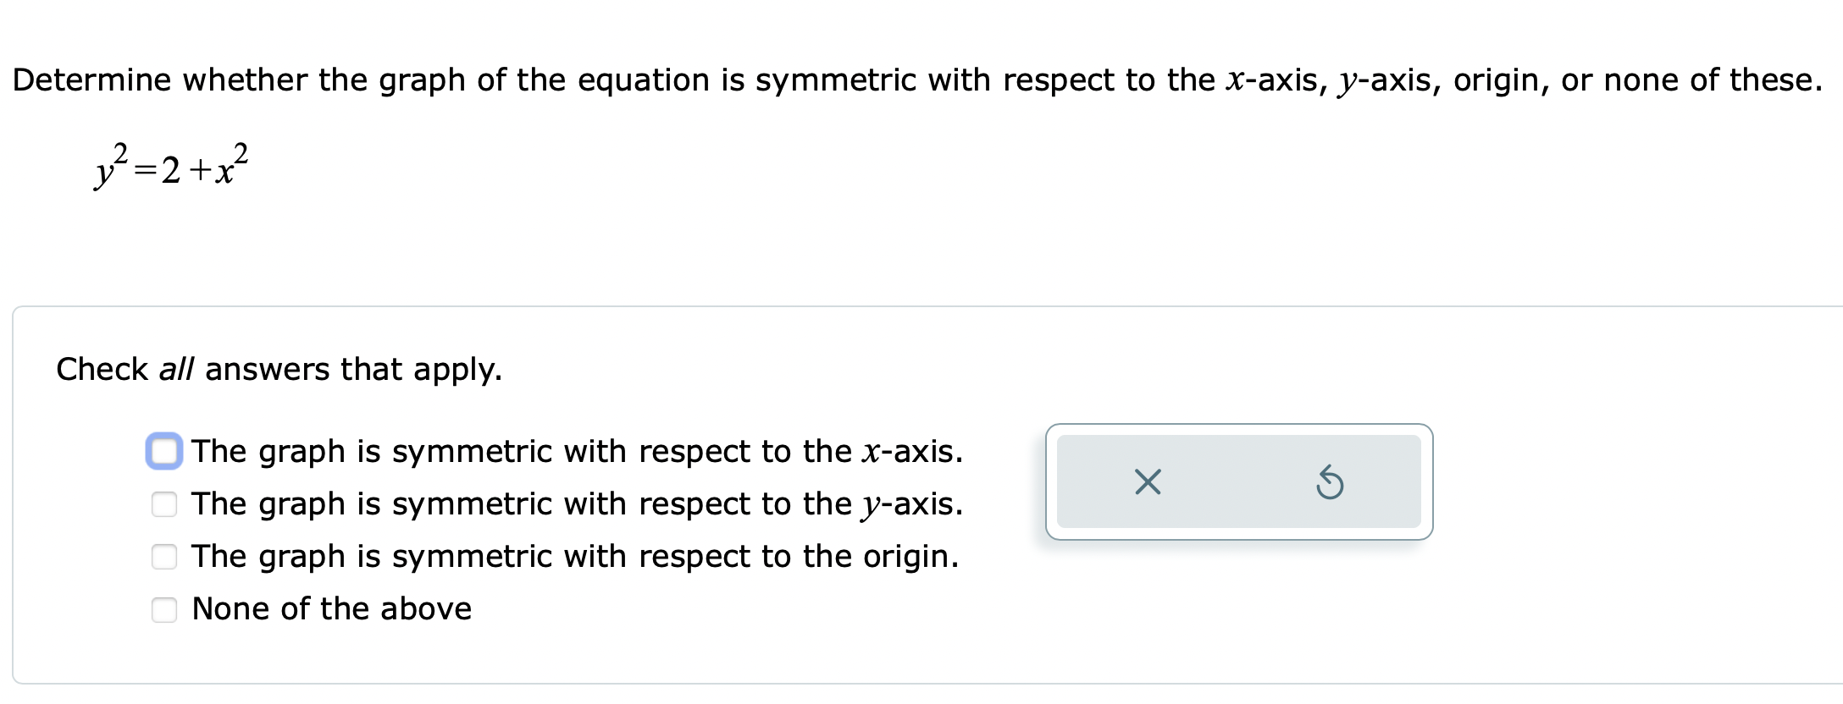The image size is (1843, 704).
Task: Select the text symmetric with respect to origin
Action: [574, 557]
